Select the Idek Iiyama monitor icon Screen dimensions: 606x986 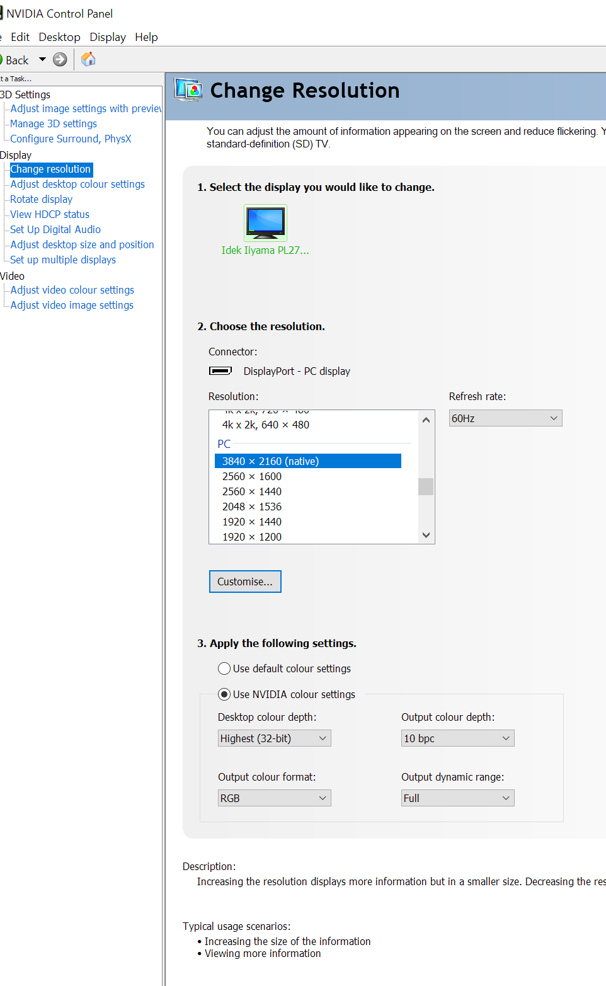tap(265, 223)
